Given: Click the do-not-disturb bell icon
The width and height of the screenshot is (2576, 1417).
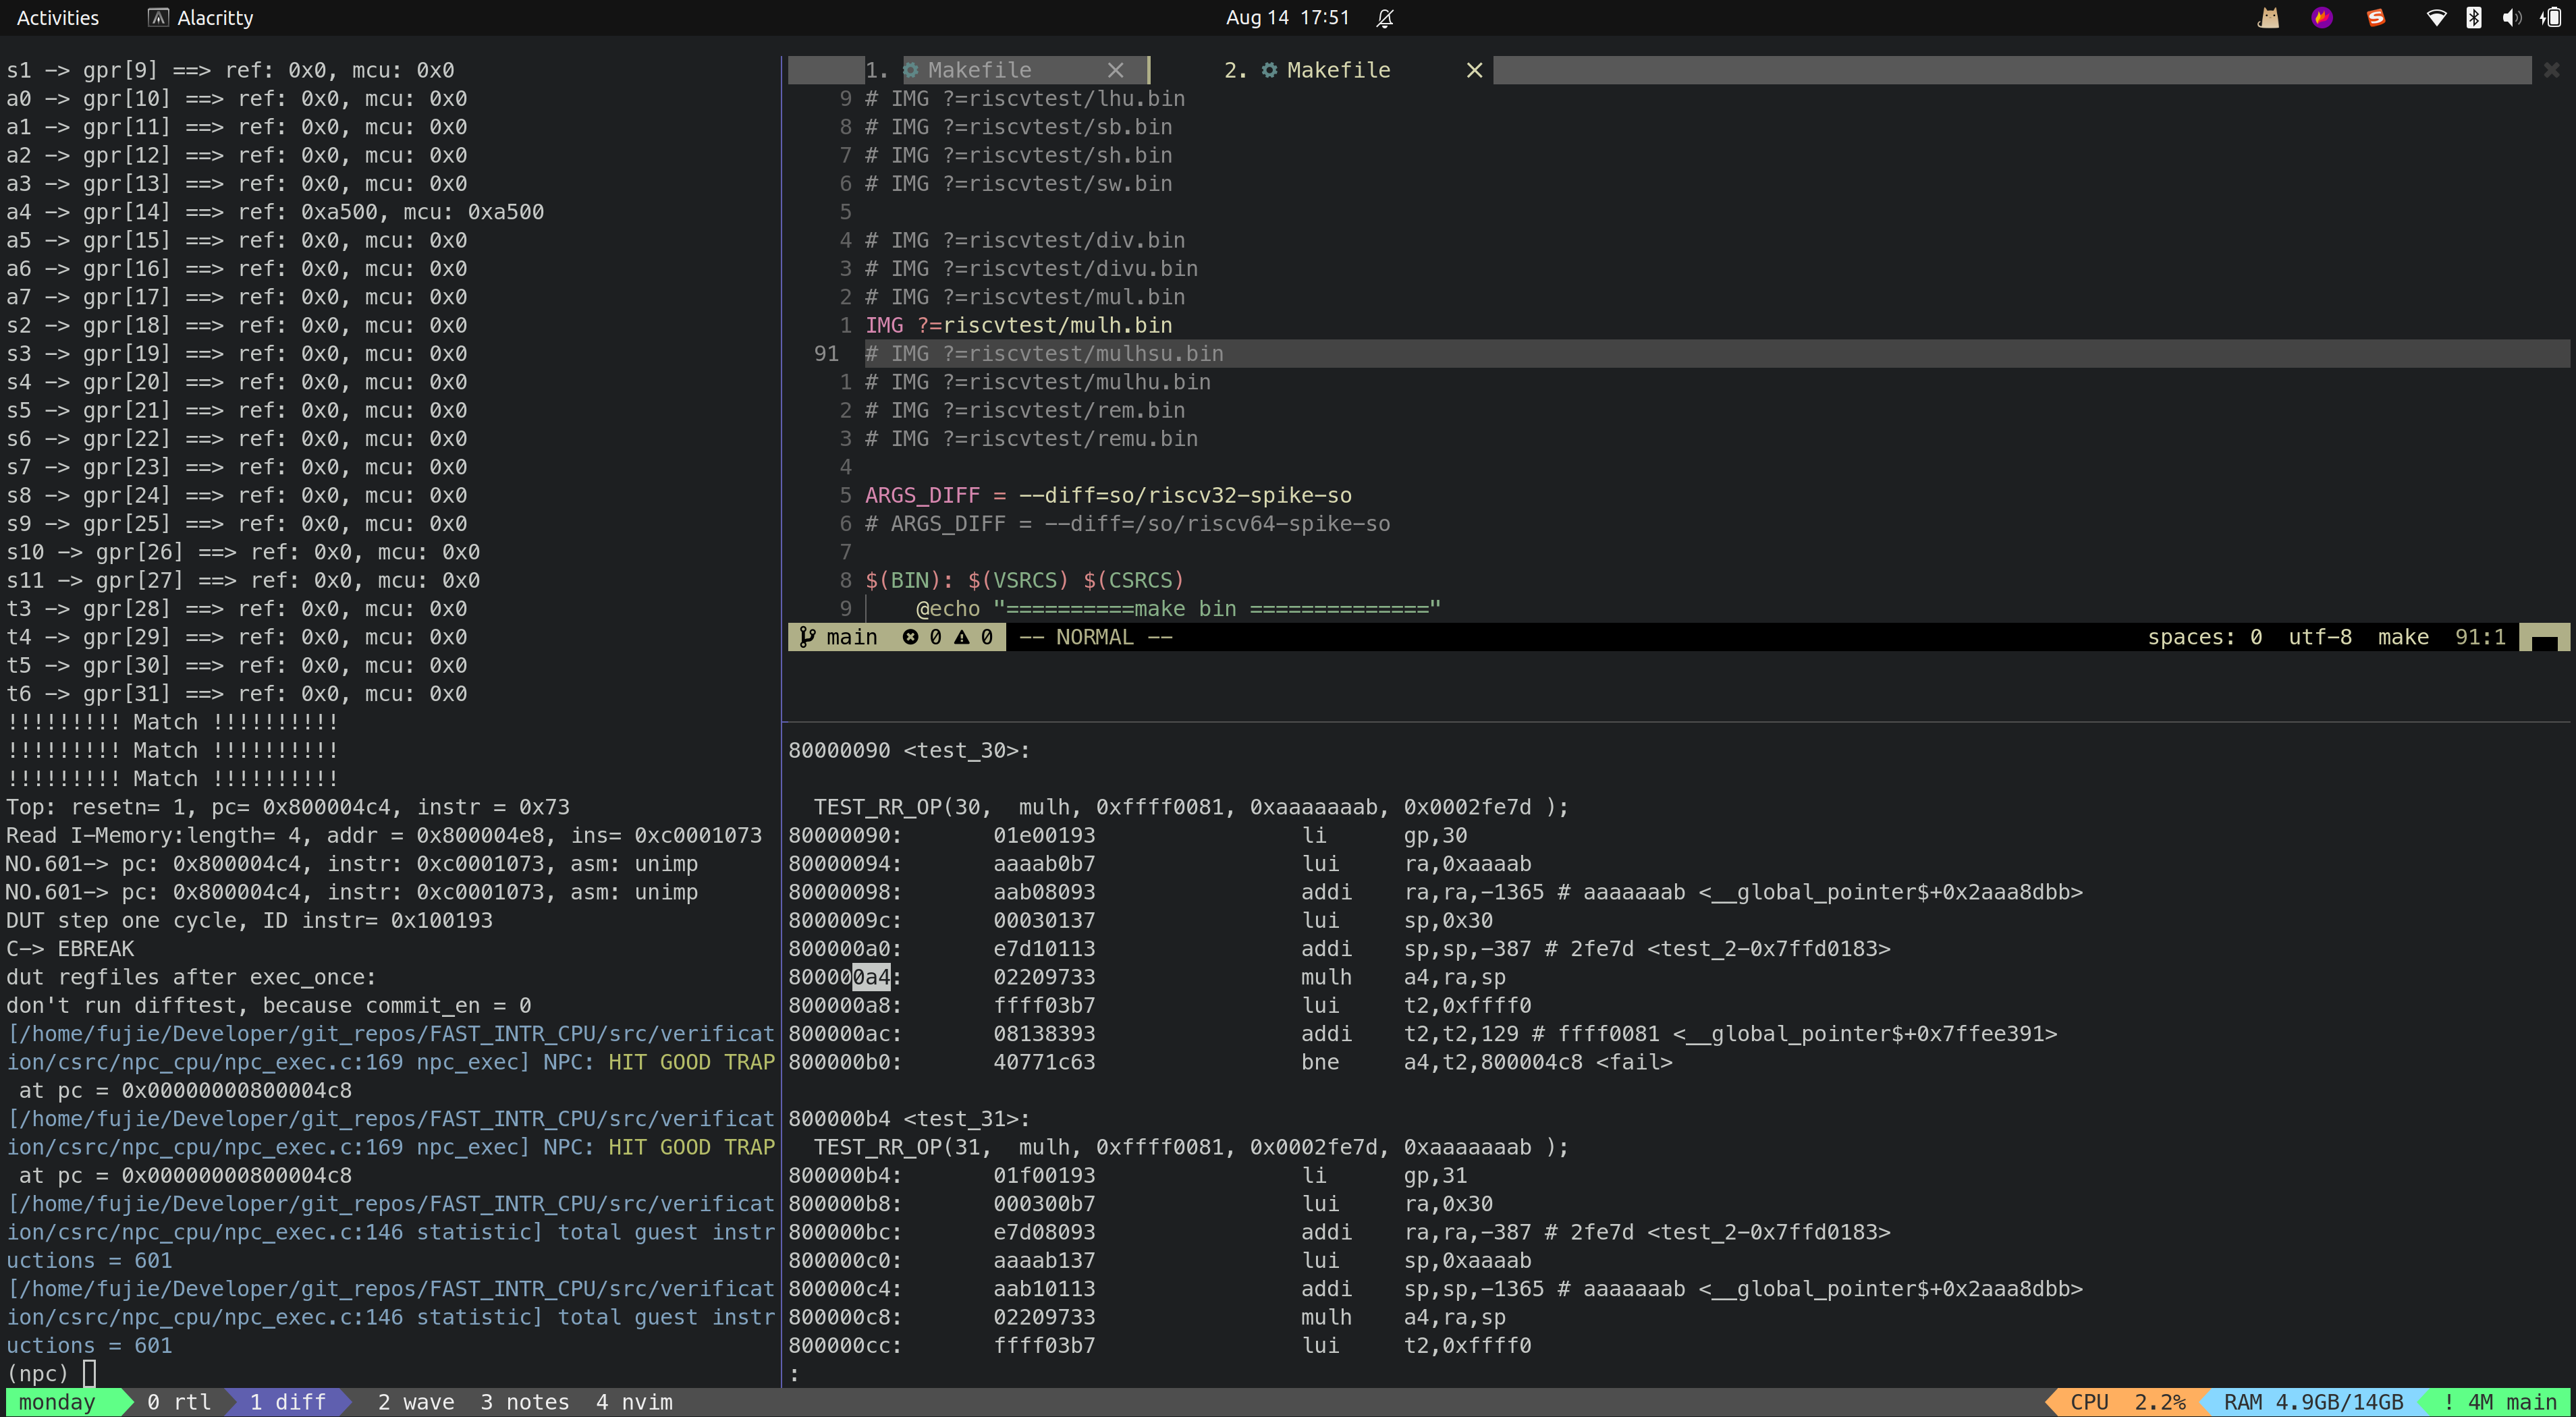Looking at the screenshot, I should 1385,18.
